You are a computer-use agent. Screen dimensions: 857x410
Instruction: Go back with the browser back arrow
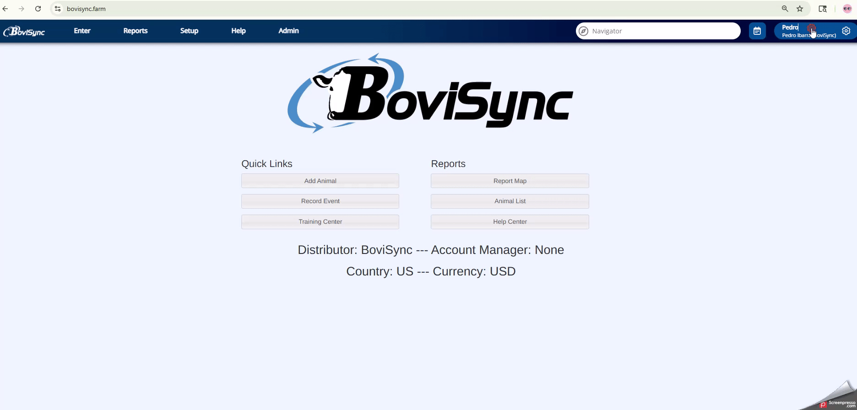[x=5, y=9]
